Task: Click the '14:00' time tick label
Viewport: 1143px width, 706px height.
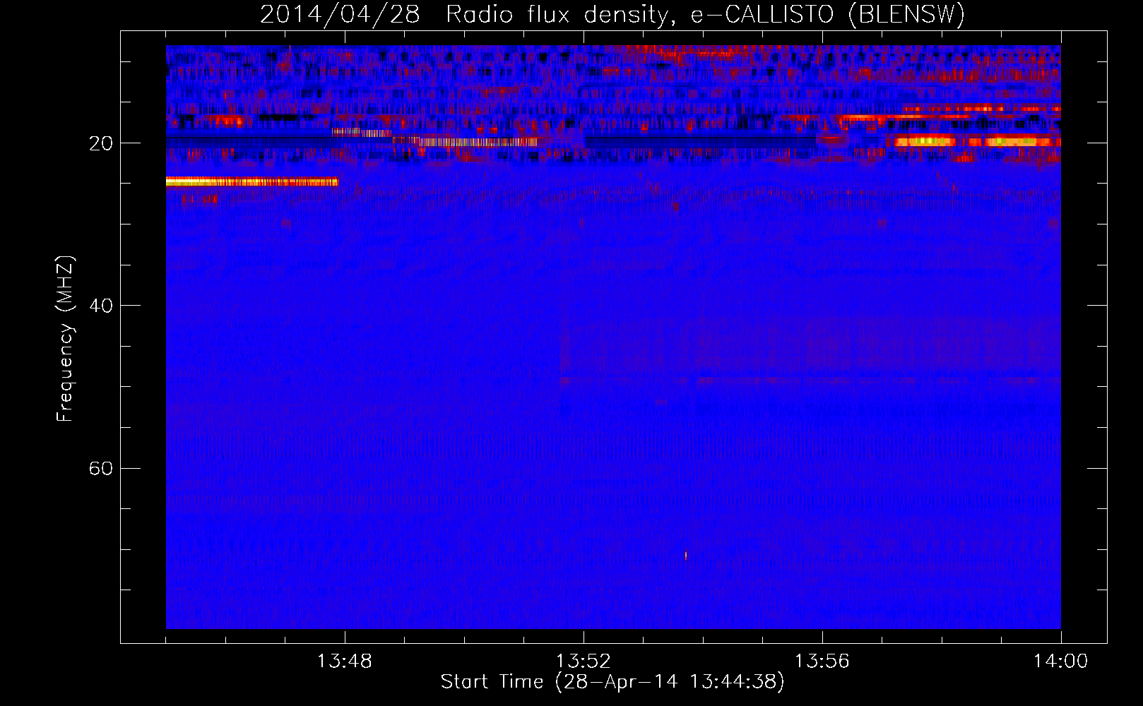Action: coord(1061,662)
